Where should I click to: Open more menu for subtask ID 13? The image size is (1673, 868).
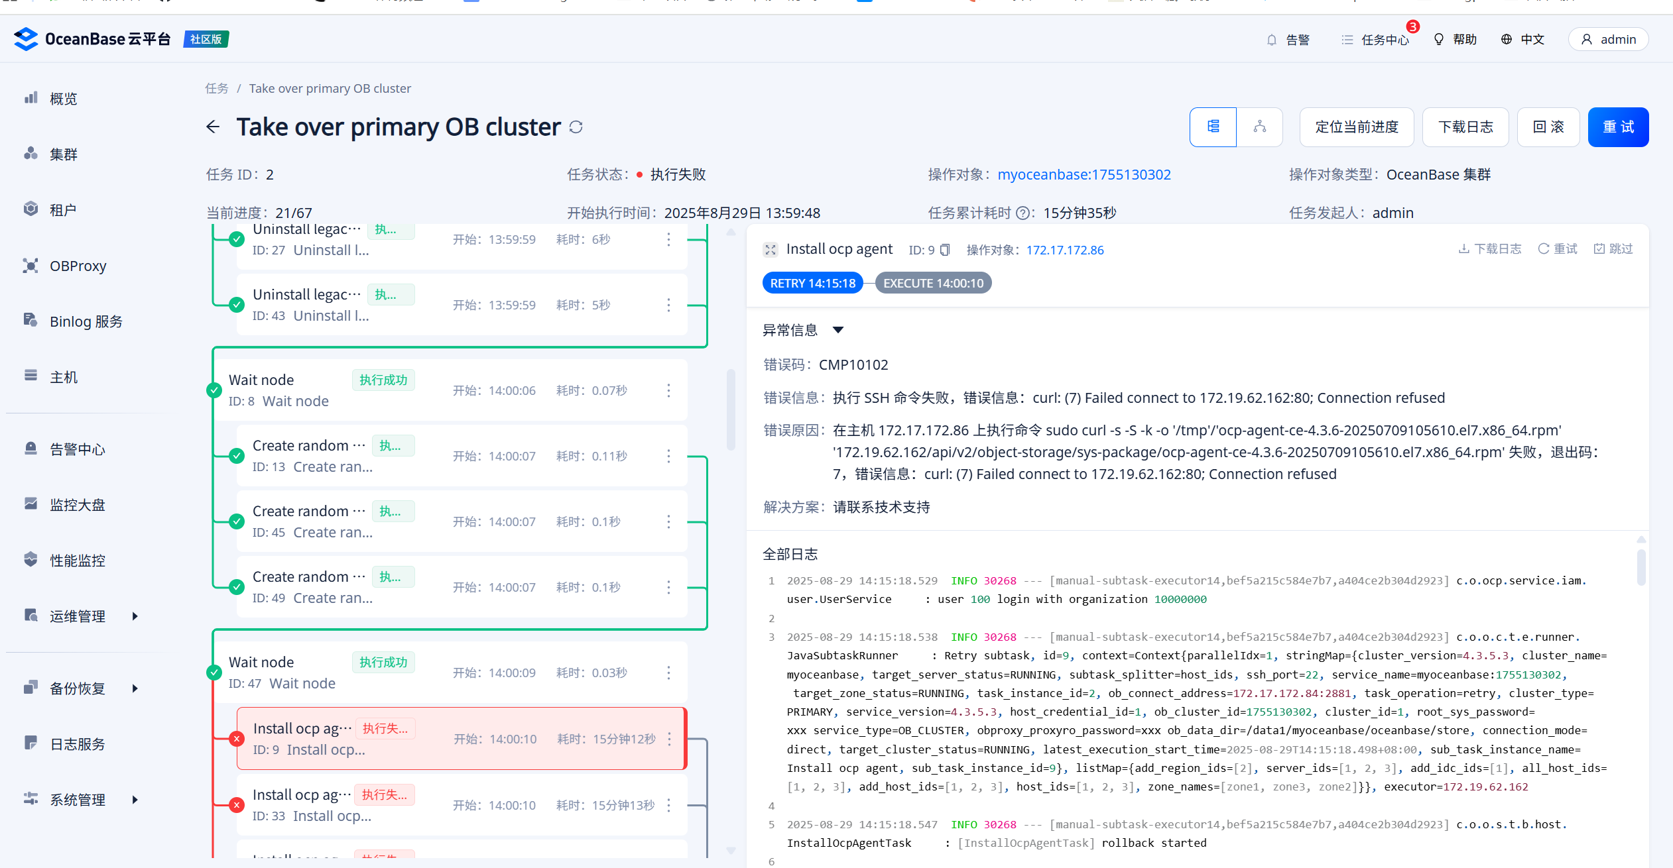[668, 456]
